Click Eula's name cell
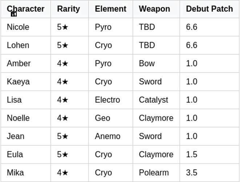Image resolution: width=240 pixels, height=182 pixels. tap(15, 154)
